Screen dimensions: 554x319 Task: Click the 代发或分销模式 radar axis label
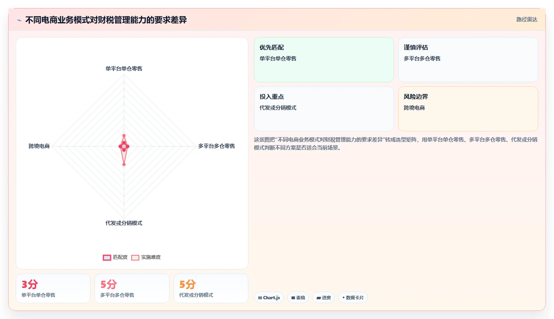pos(124,223)
